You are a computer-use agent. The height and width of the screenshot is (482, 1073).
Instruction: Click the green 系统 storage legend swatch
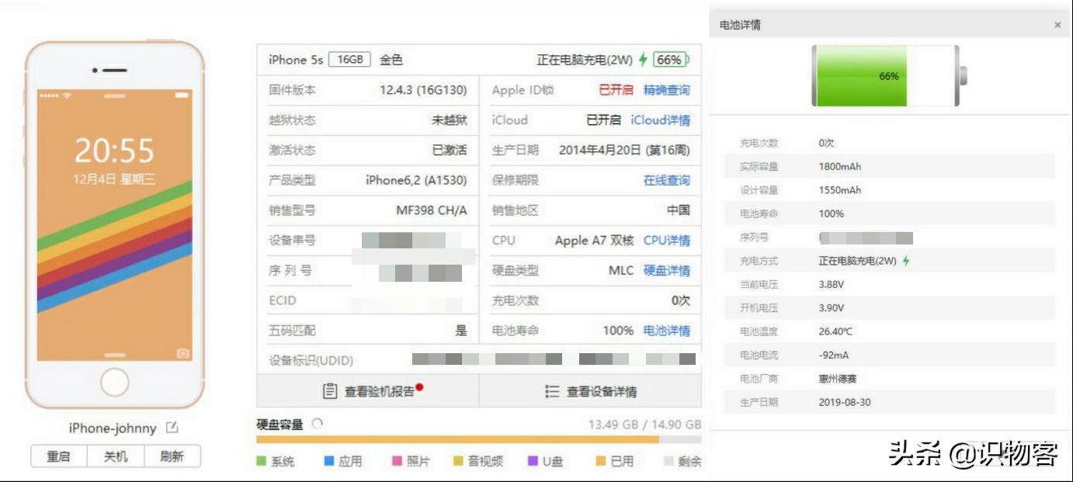(261, 460)
